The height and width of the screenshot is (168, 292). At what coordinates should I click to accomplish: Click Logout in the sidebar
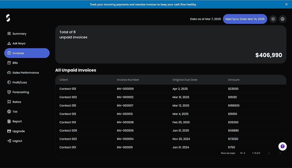pyautogui.click(x=17, y=141)
